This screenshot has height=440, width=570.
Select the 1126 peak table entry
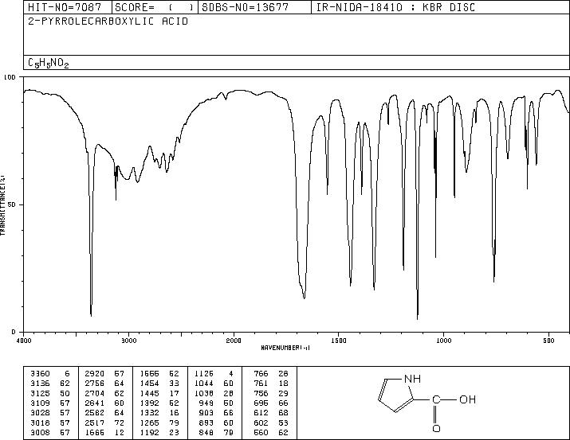point(214,374)
